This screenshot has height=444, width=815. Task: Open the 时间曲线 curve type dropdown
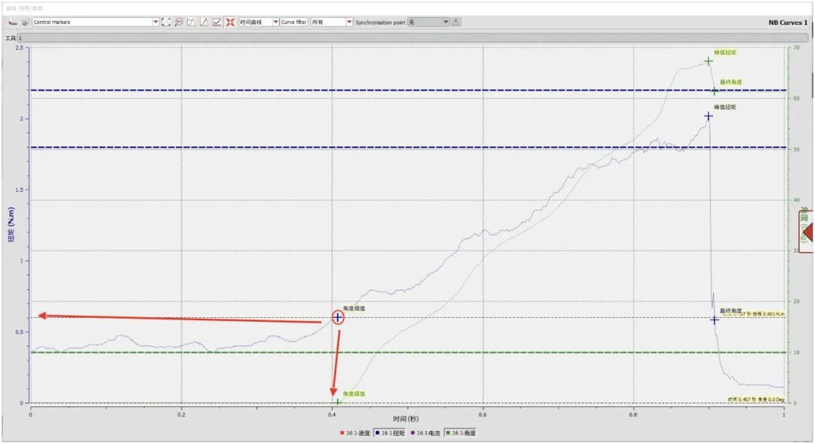(x=259, y=22)
